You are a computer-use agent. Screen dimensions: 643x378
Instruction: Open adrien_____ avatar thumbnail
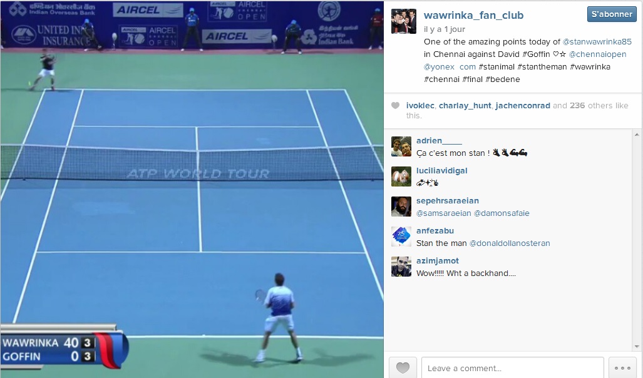(x=401, y=146)
